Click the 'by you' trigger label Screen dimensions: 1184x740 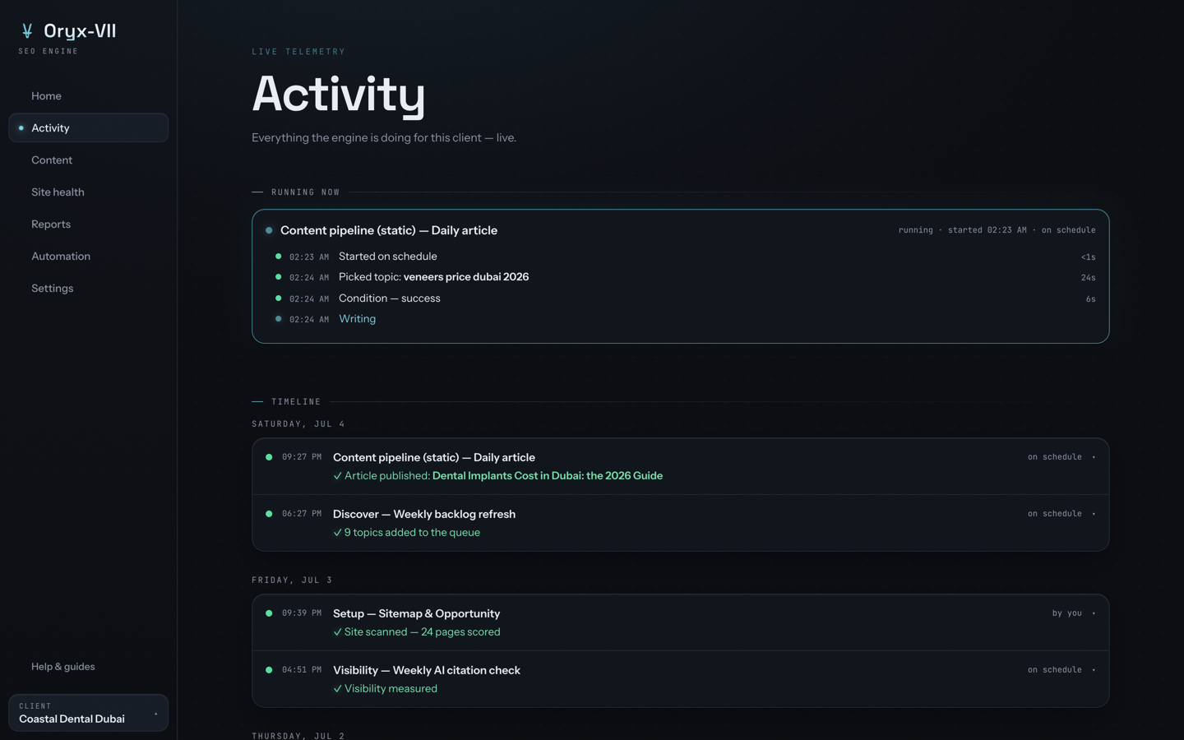point(1066,613)
